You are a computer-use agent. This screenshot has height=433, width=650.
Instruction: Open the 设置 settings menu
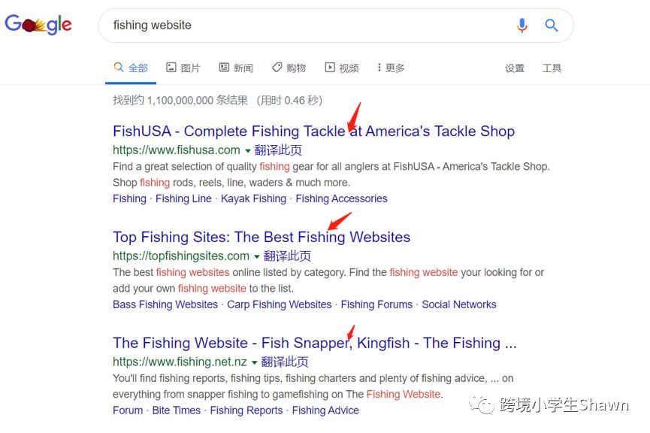515,68
